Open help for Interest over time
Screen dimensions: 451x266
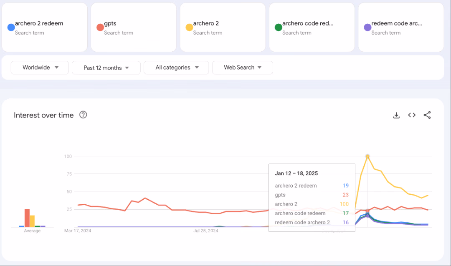83,115
